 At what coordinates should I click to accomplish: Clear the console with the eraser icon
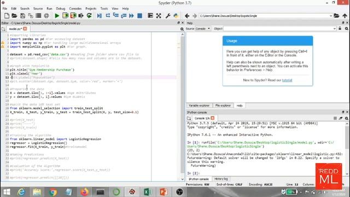(x=341, y=118)
